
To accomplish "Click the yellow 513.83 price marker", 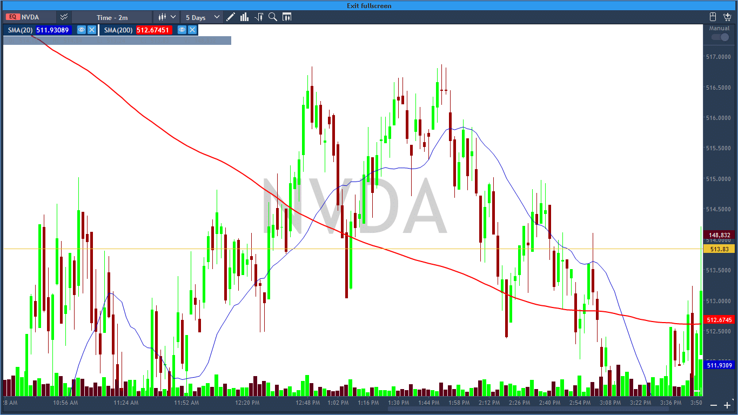I will point(719,249).
